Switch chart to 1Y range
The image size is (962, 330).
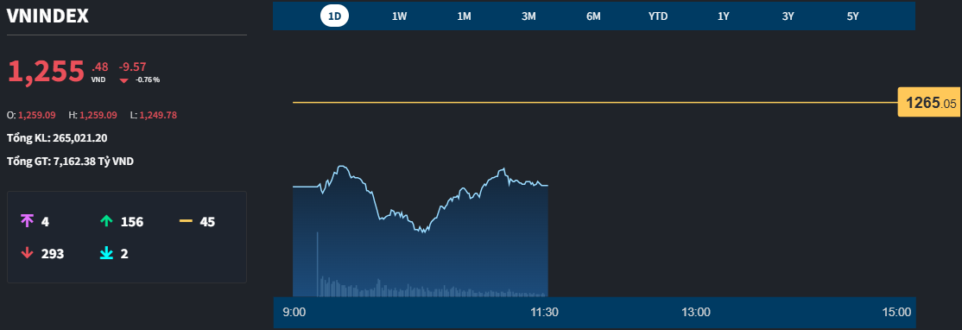[724, 16]
